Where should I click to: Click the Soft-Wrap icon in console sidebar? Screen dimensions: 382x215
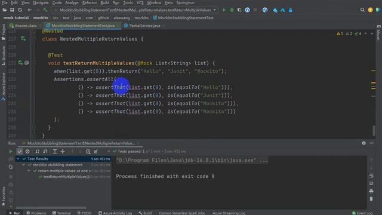[x=371, y=176]
